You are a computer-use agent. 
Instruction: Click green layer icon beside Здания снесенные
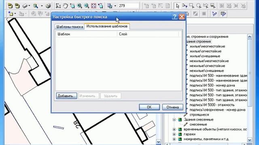point(180,120)
